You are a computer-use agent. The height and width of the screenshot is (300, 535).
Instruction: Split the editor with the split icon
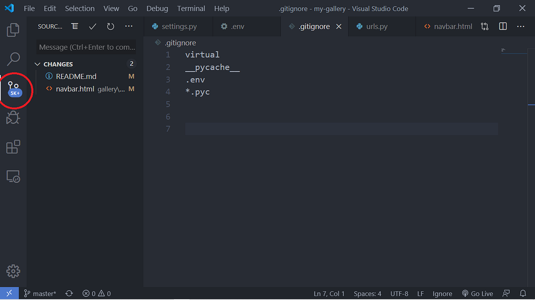(502, 26)
